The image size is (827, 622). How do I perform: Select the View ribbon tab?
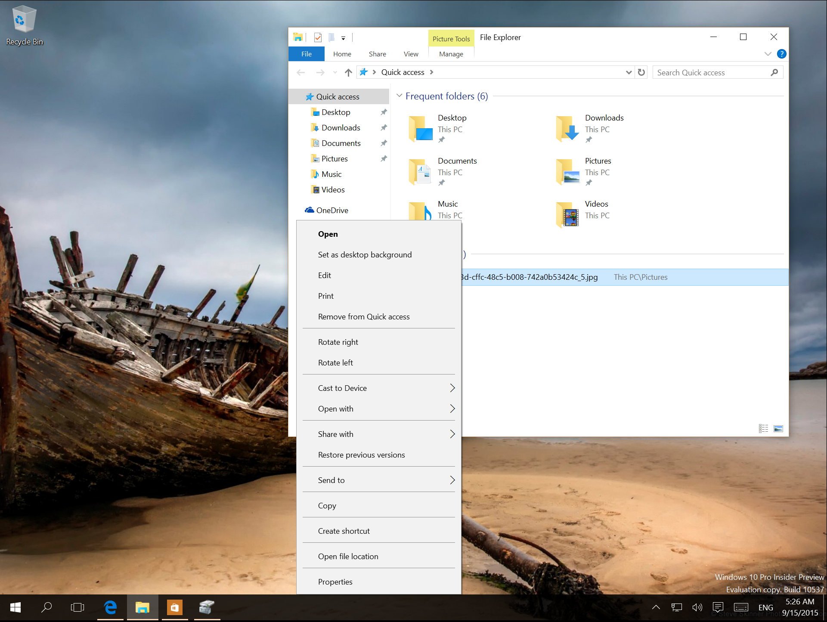(410, 53)
